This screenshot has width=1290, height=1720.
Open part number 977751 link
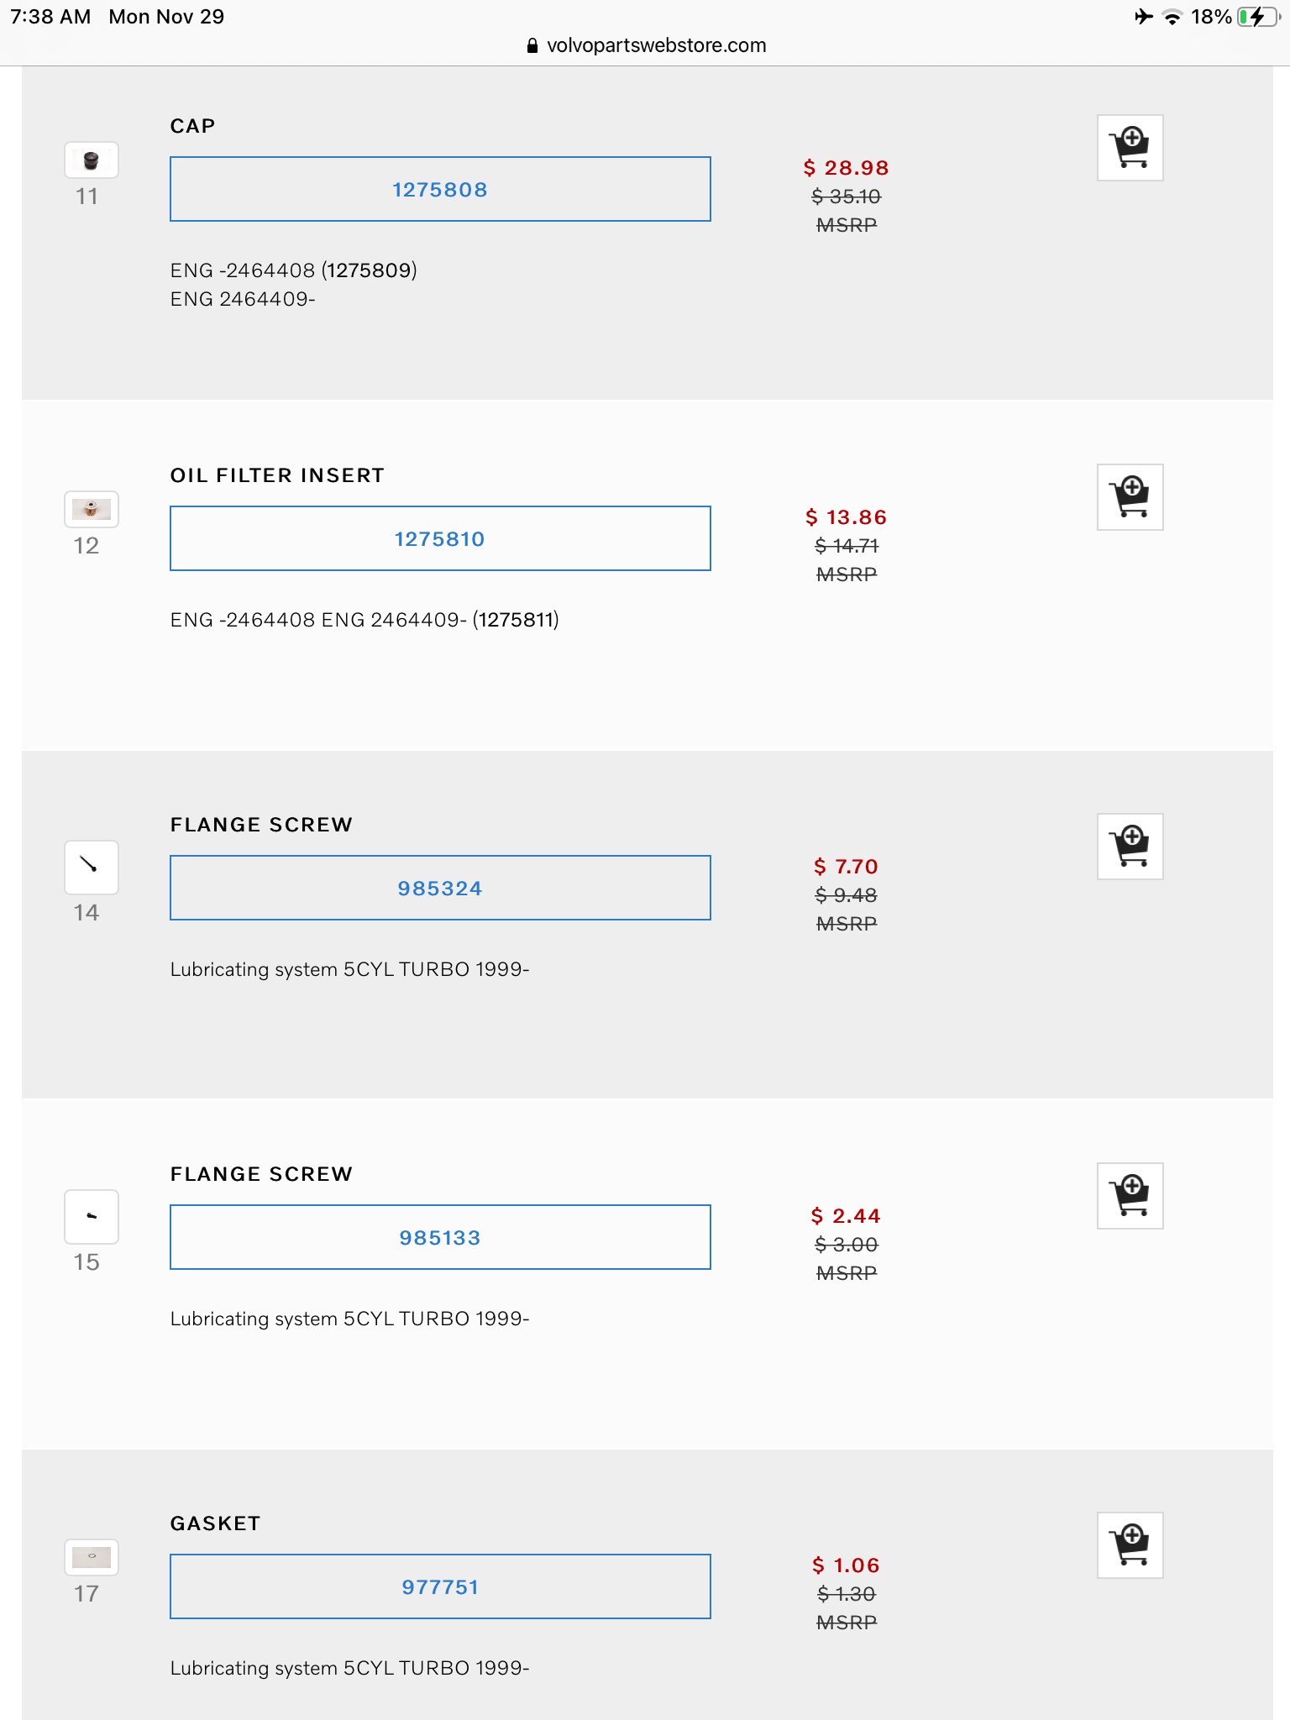click(x=440, y=1587)
